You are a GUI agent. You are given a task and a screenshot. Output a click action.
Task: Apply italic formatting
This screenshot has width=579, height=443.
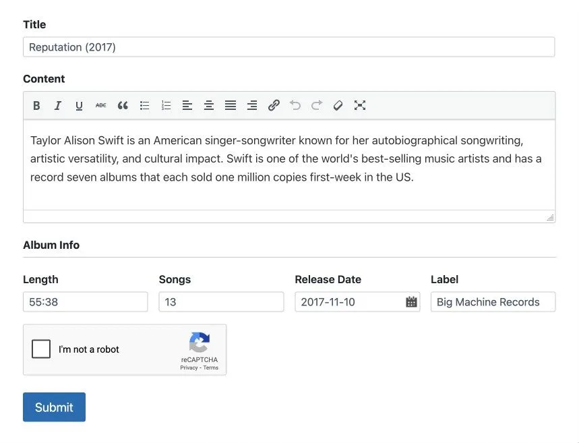coord(57,106)
